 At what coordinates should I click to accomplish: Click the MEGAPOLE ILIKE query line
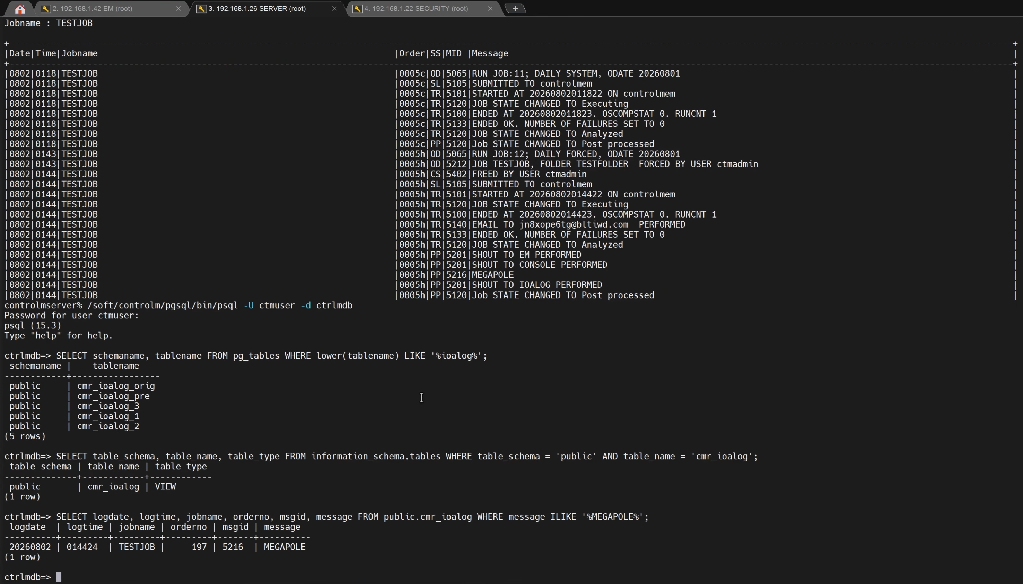(326, 516)
